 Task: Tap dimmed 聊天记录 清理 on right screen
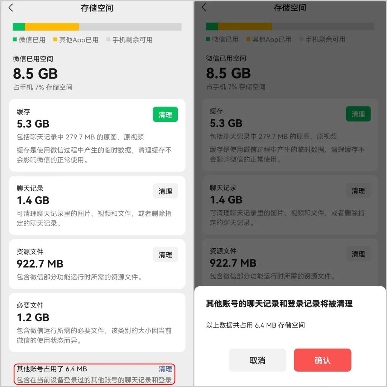click(358, 190)
